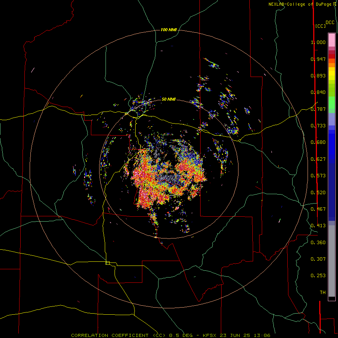Pick the light pink top color bar segment

[x=332, y=40]
